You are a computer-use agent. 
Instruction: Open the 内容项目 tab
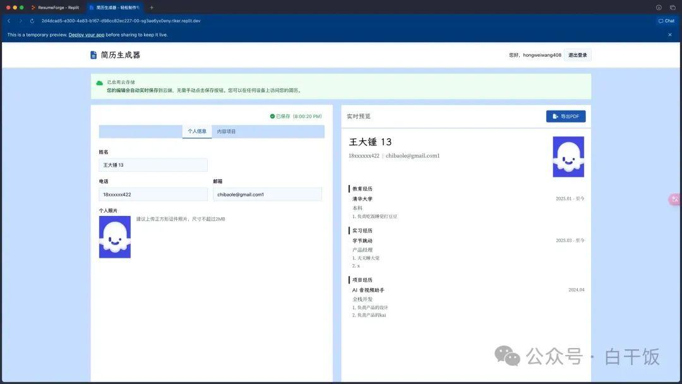pyautogui.click(x=226, y=131)
